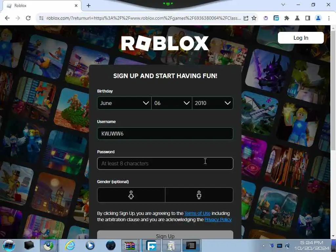Image resolution: width=336 pixels, height=252 pixels.
Task: Click the security shield tray icon
Action: point(271,245)
